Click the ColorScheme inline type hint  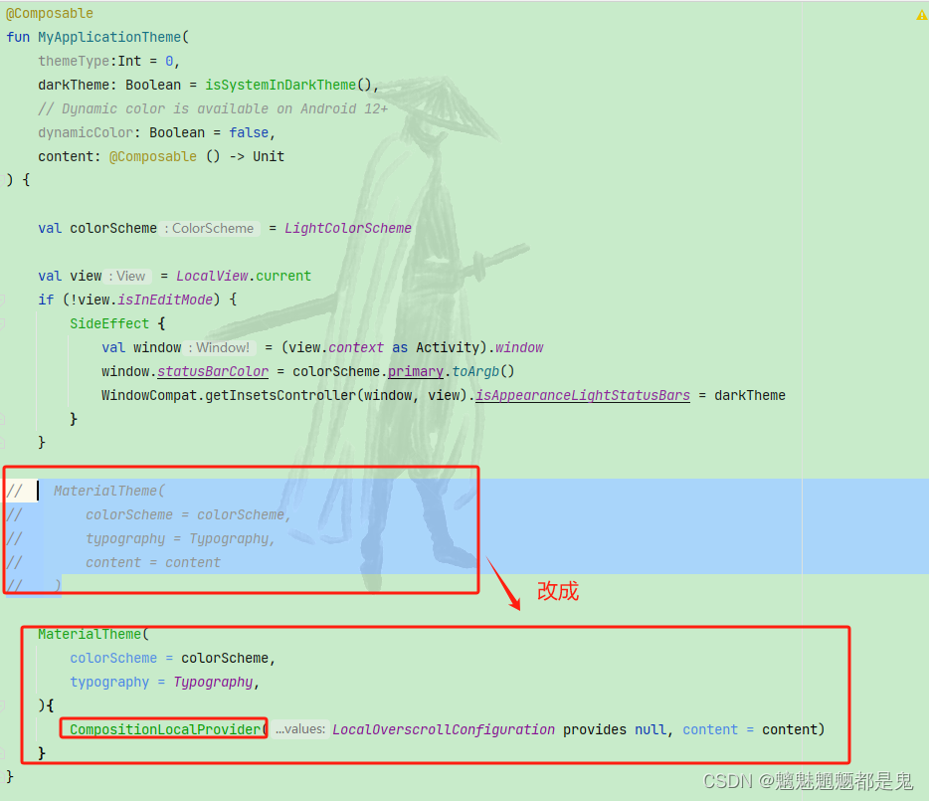pyautogui.click(x=210, y=228)
